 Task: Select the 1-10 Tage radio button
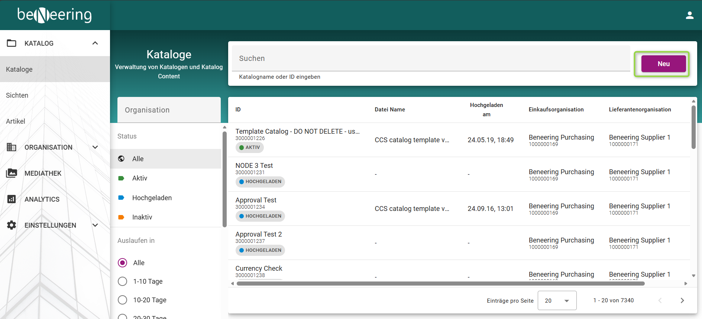[x=122, y=281]
